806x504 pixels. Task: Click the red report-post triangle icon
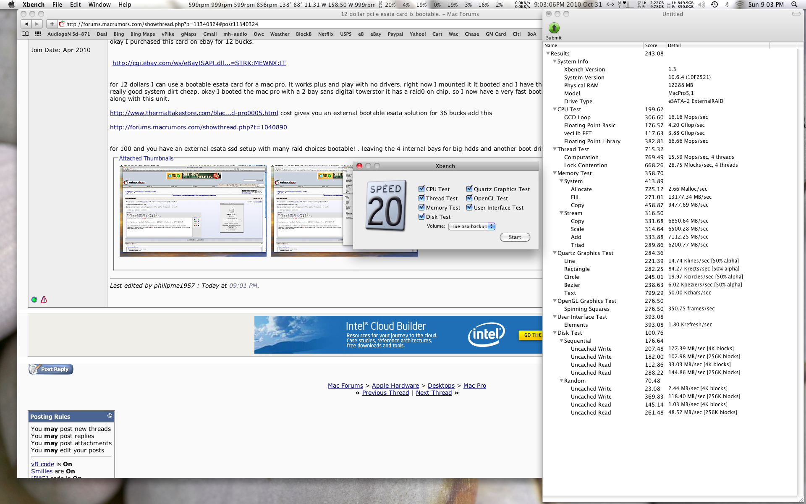coord(44,299)
